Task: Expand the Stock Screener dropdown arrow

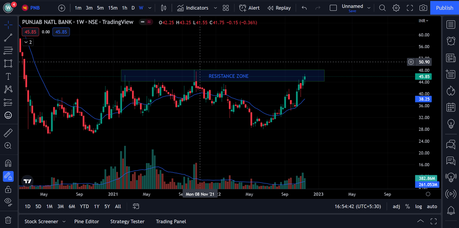Action: tap(64, 222)
